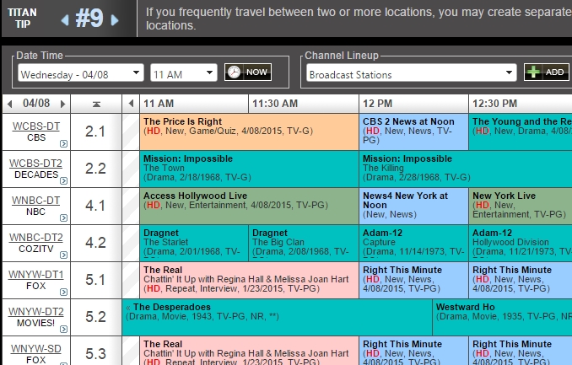Click the ADD channel lineup button
572x365 pixels.
click(x=547, y=72)
